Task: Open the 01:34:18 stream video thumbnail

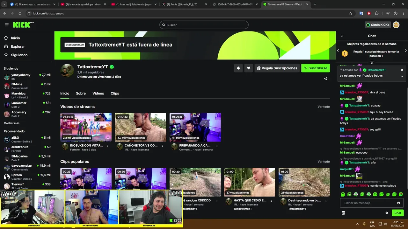Action: tap(86, 127)
